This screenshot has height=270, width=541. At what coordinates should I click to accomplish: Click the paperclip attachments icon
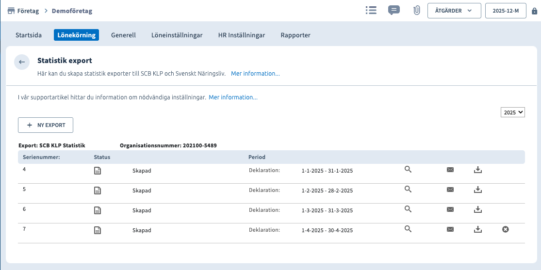click(x=416, y=10)
